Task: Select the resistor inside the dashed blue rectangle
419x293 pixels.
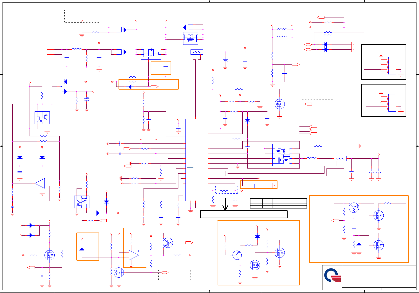Action: click(224, 191)
